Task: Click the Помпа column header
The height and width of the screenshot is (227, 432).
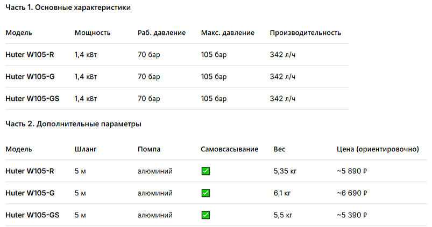Action: (149, 149)
